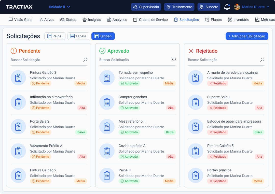The width and height of the screenshot is (275, 194).
Task: Expand the Unidade II selector
Action: click(59, 7)
